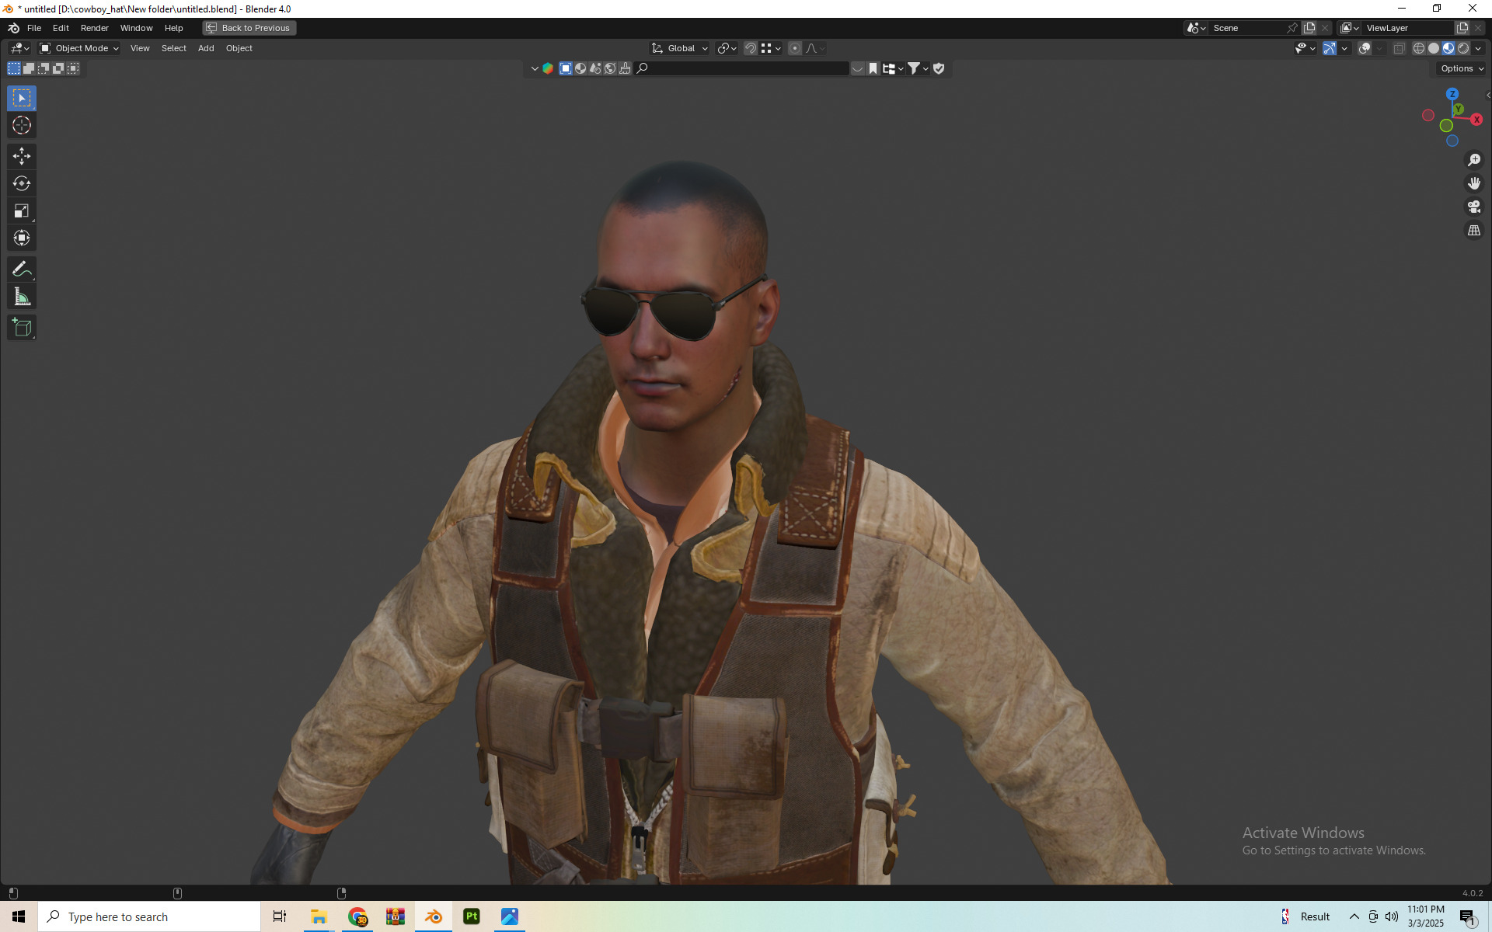The image size is (1492, 932).
Task: Toggle the Extend selection mode icon
Action: 29,68
